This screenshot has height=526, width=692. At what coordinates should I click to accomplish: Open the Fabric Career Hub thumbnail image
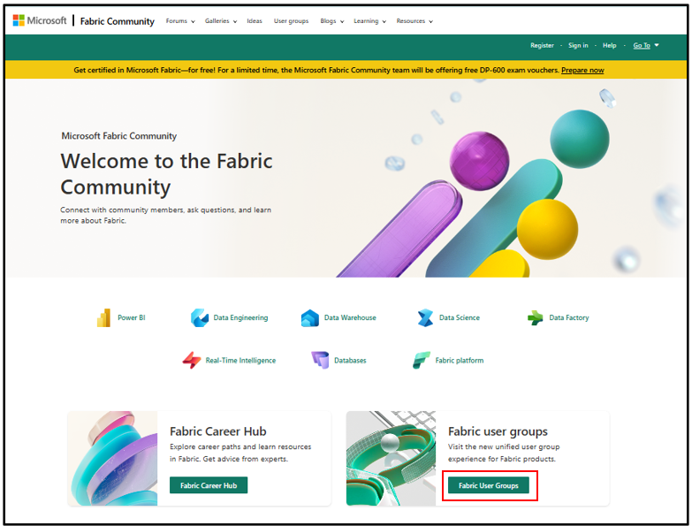pyautogui.click(x=112, y=458)
